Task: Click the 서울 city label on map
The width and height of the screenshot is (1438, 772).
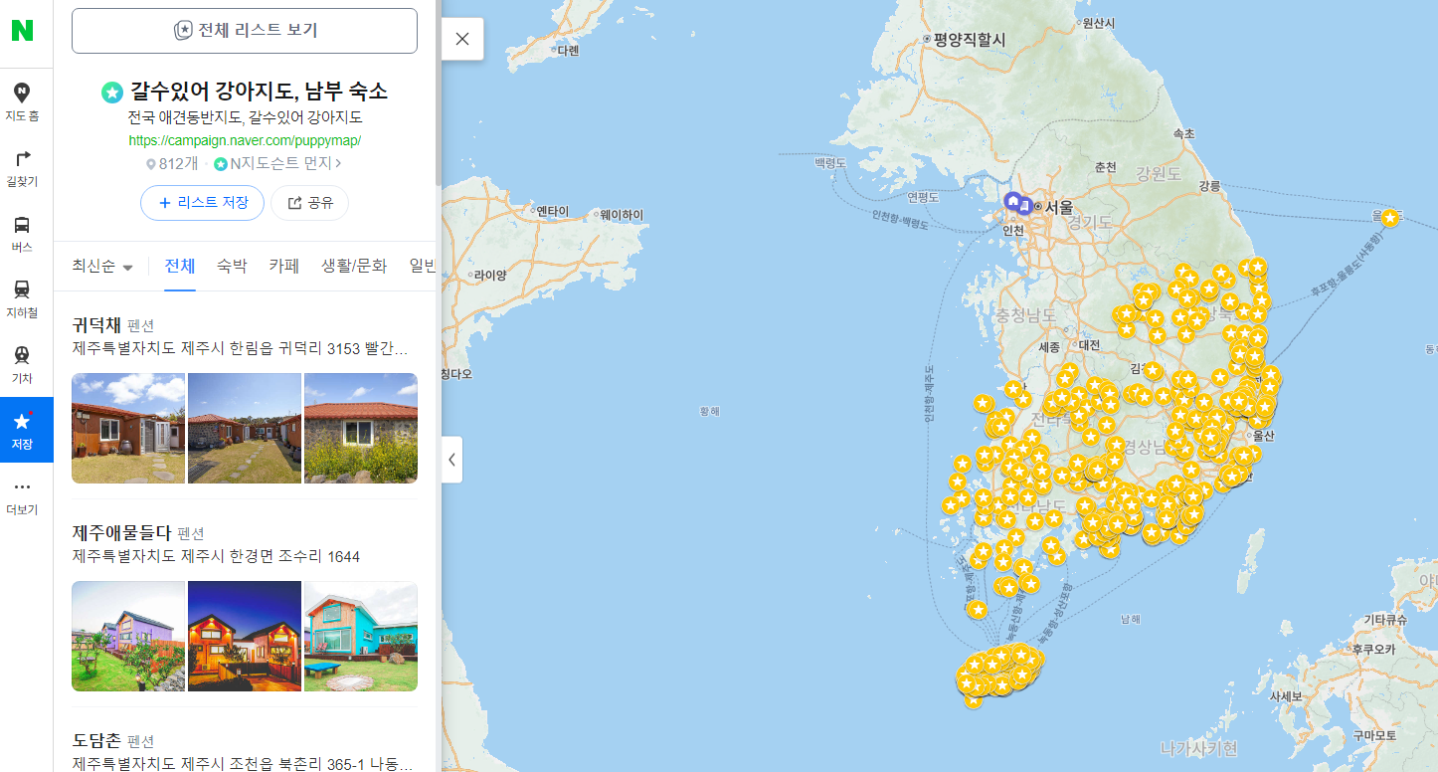Action: click(x=1058, y=208)
